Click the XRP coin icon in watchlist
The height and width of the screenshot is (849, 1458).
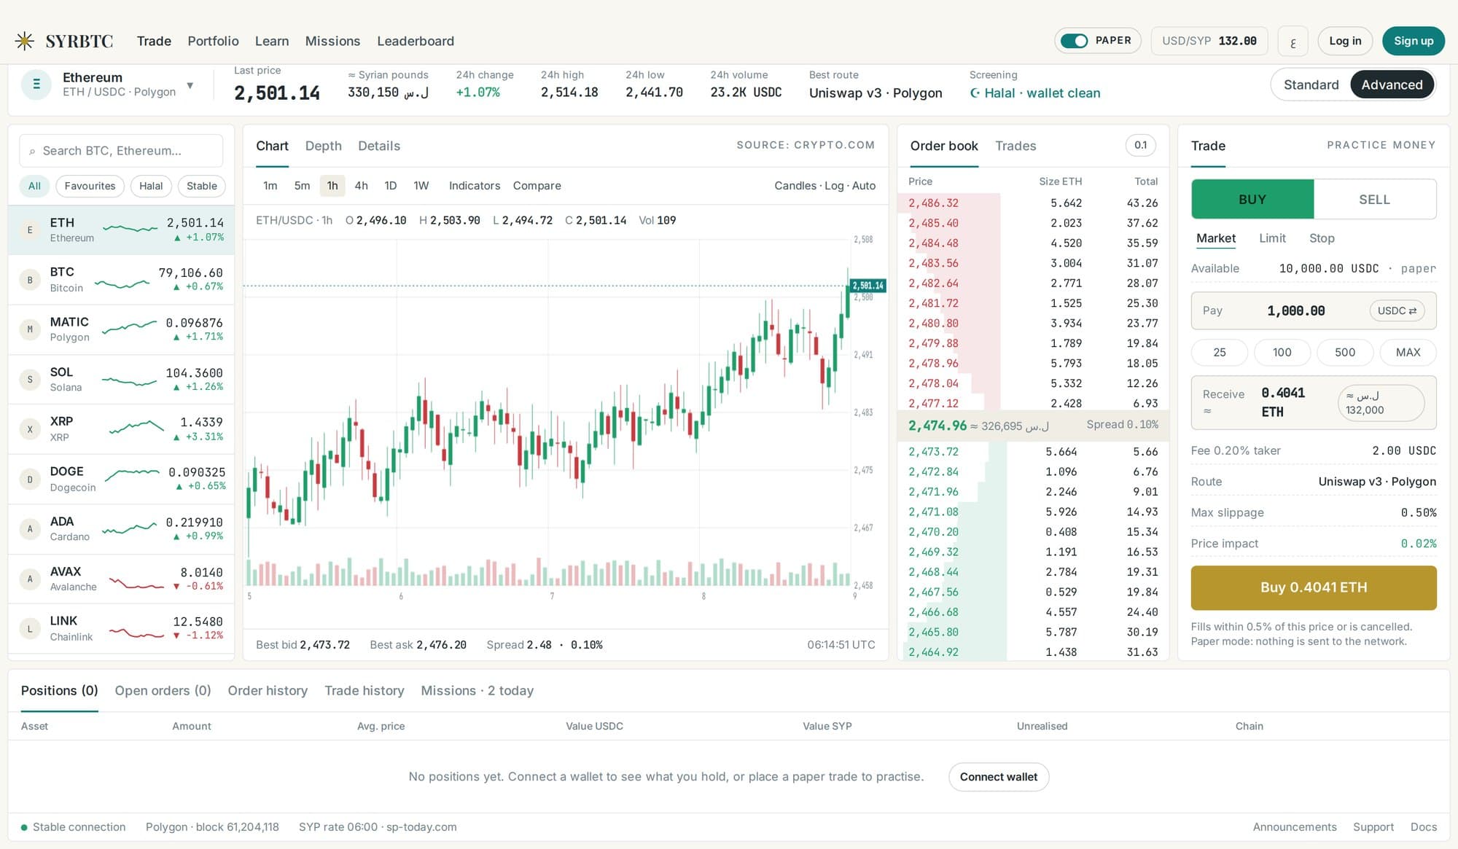[30, 429]
